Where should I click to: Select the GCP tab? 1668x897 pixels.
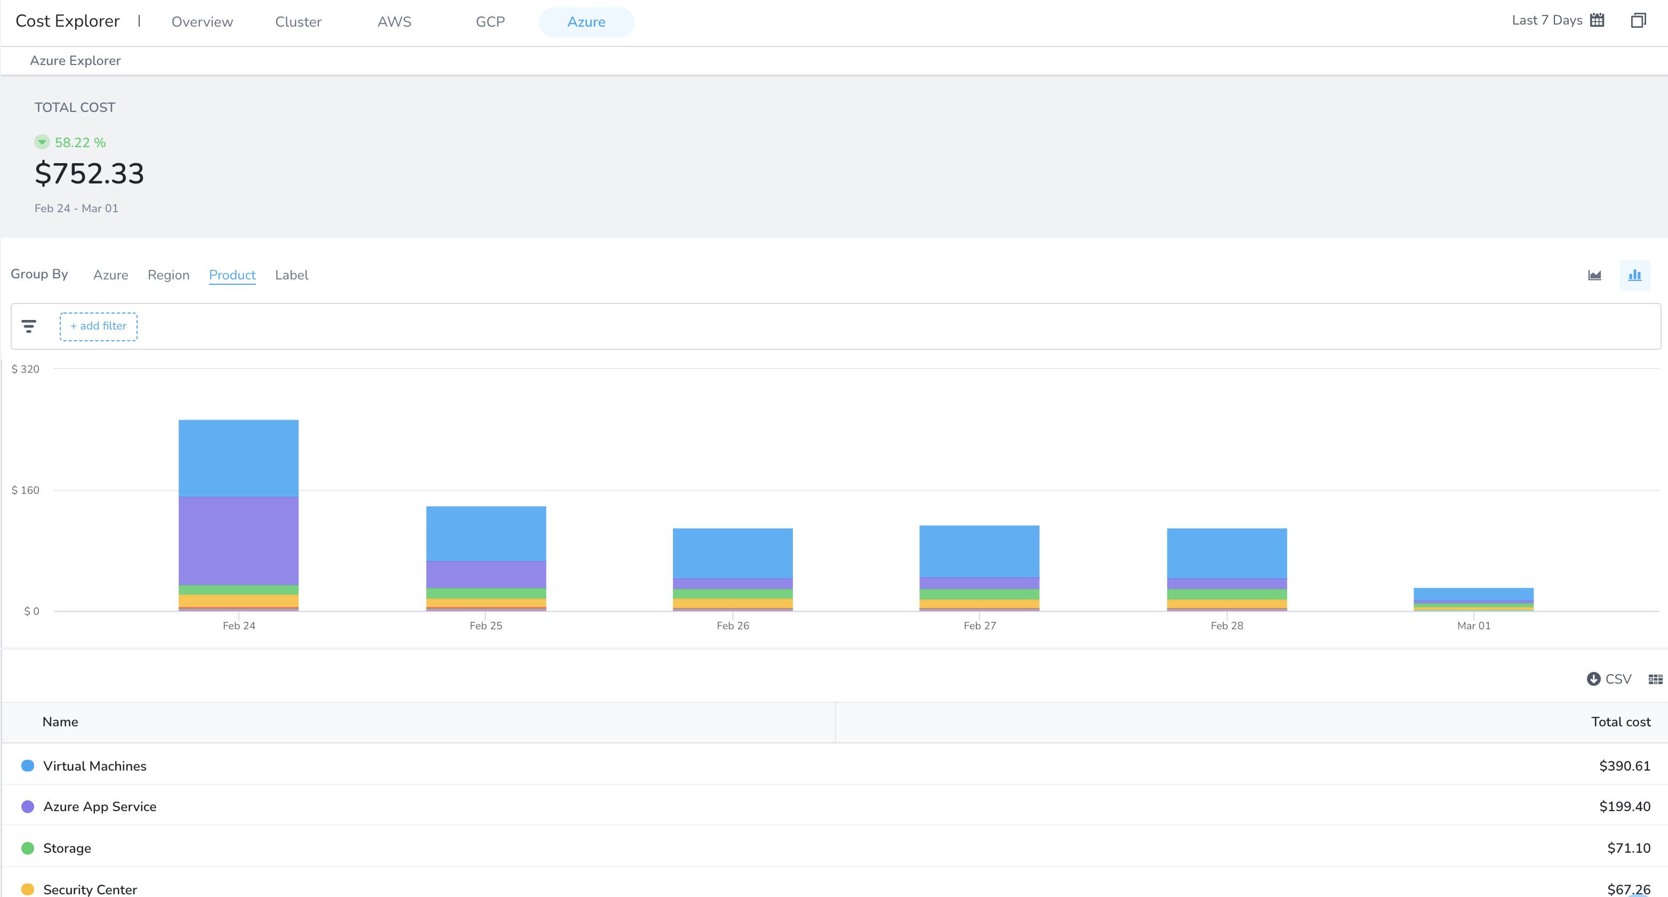pyautogui.click(x=490, y=22)
